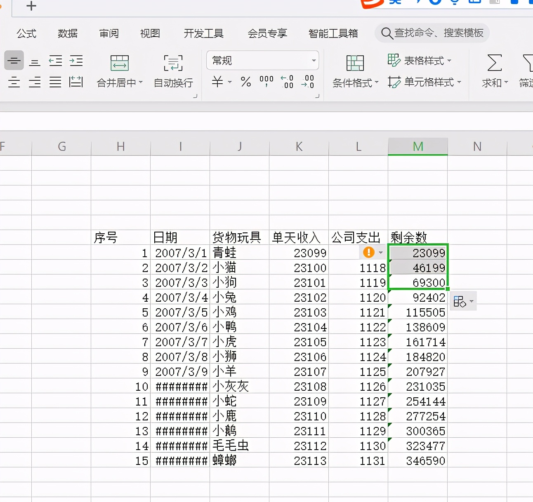The image size is (533, 502).
Task: Click the 查找命令、搜索模板 search field
Action: pos(432,33)
